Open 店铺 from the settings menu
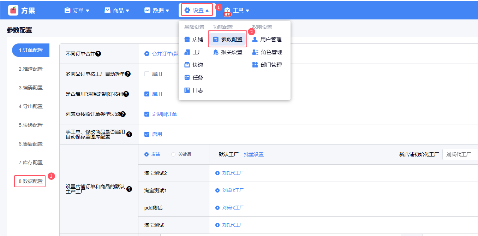The width and height of the screenshot is (478, 236). pos(194,40)
